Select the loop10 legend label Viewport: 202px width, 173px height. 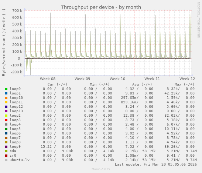16,98
